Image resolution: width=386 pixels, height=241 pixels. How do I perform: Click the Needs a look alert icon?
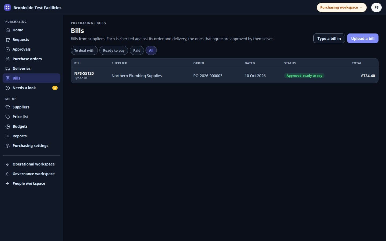click(8, 88)
